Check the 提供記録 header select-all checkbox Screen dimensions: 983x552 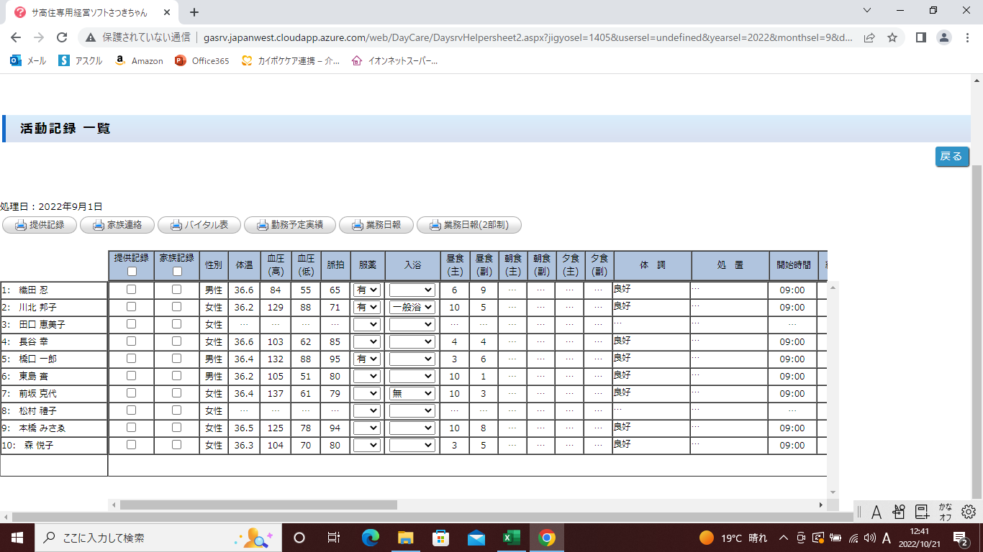point(131,272)
